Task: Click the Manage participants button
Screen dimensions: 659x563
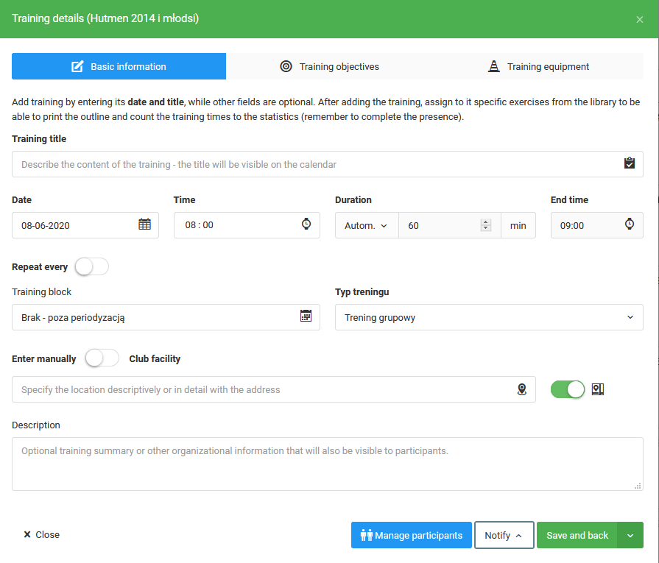Action: click(x=411, y=535)
